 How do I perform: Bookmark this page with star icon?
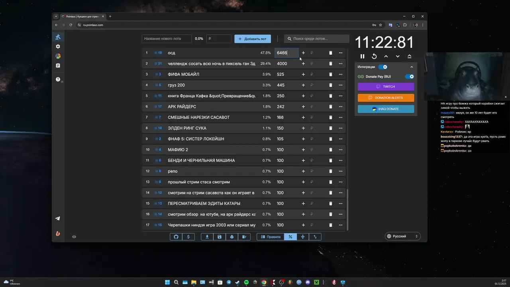381,25
